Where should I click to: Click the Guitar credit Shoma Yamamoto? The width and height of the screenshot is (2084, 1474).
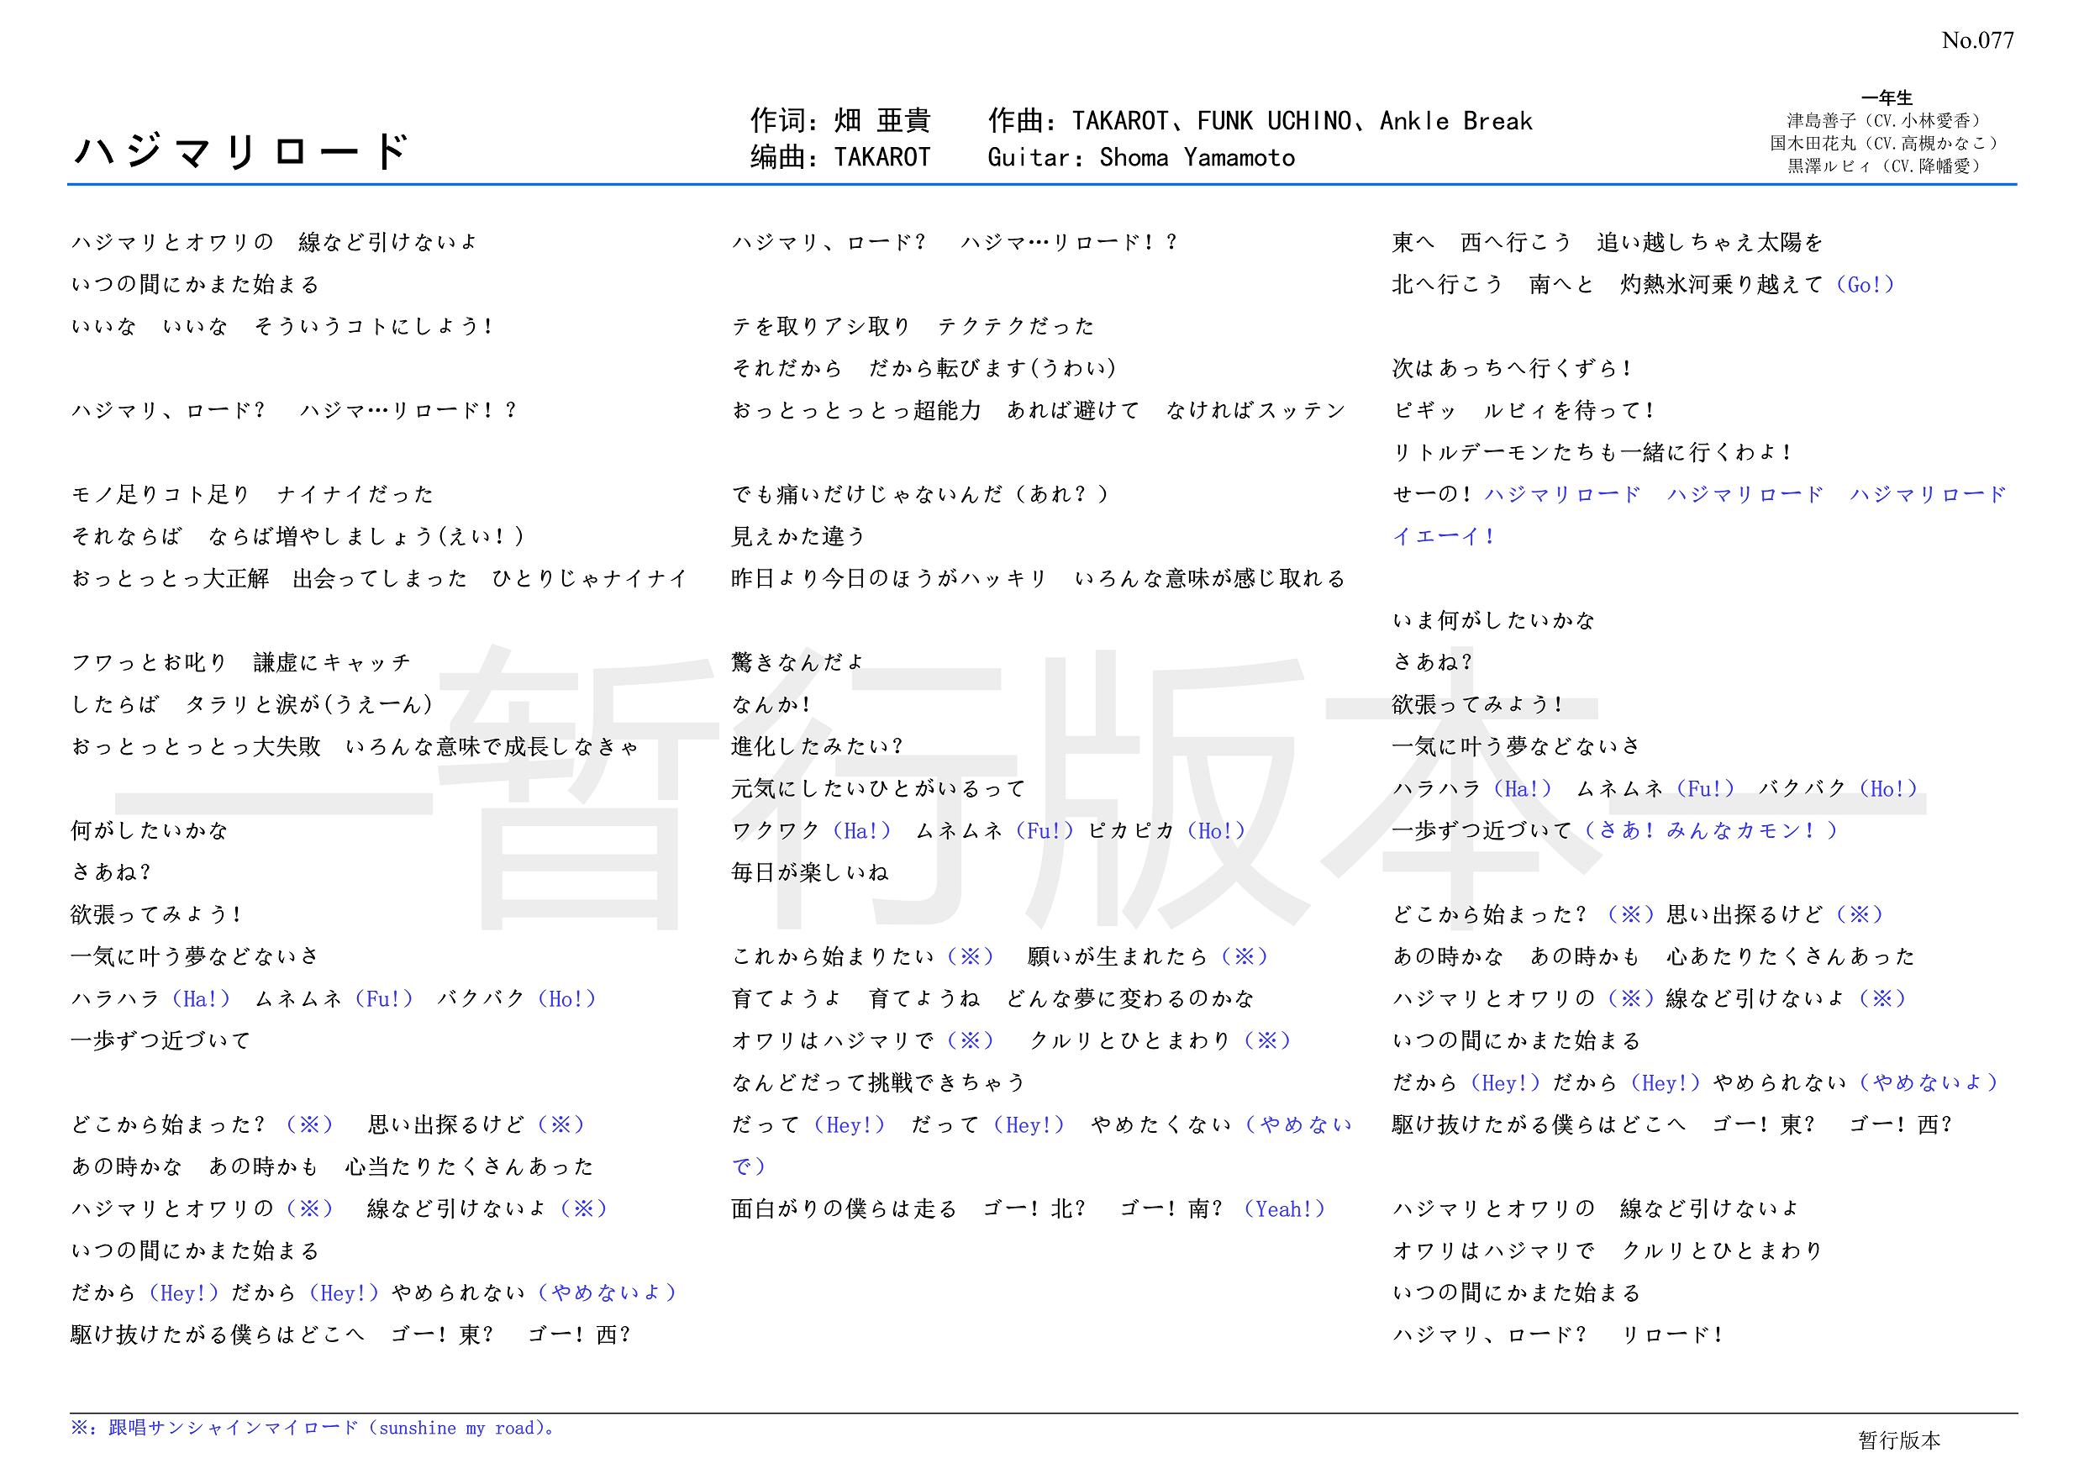point(1197,158)
